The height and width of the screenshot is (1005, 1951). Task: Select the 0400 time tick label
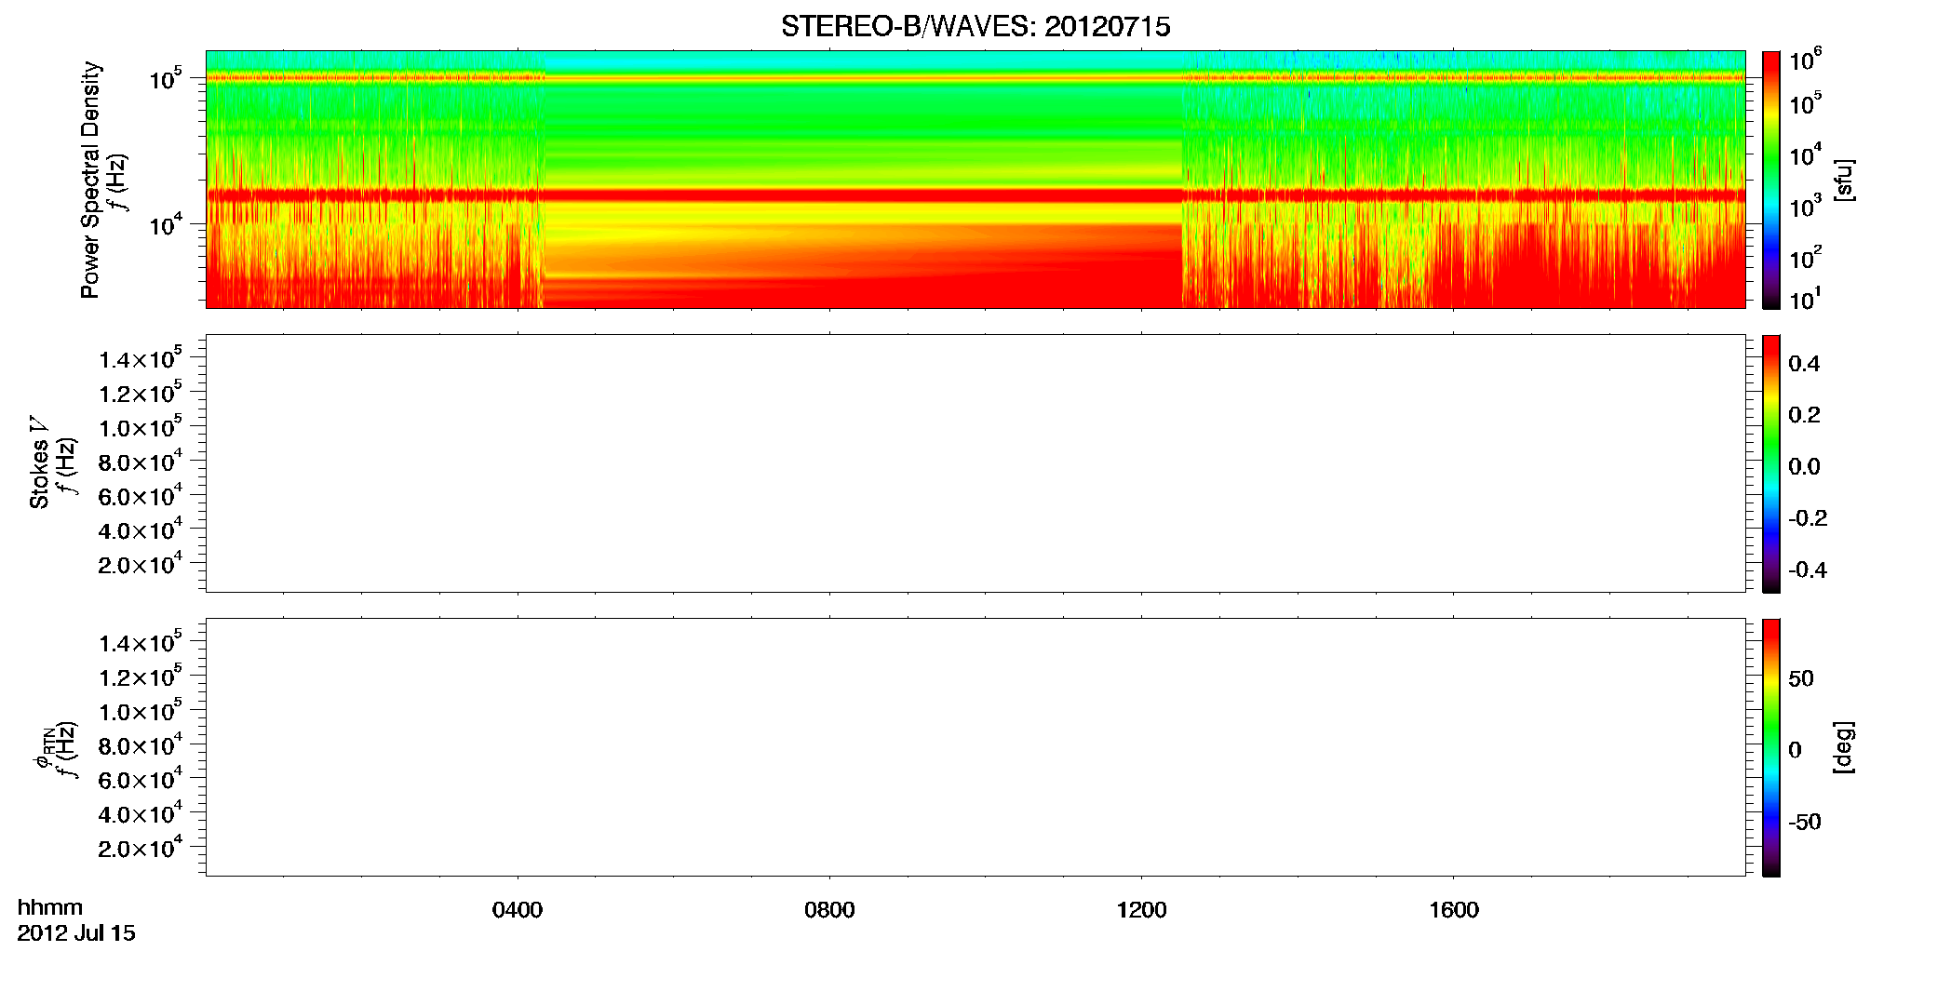(x=518, y=909)
